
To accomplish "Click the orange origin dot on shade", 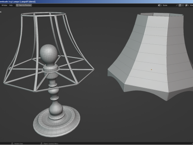I will click(x=152, y=70).
